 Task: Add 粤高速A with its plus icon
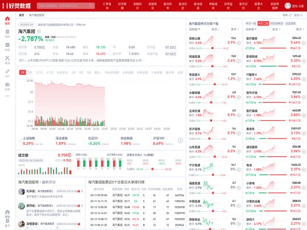click(x=239, y=79)
